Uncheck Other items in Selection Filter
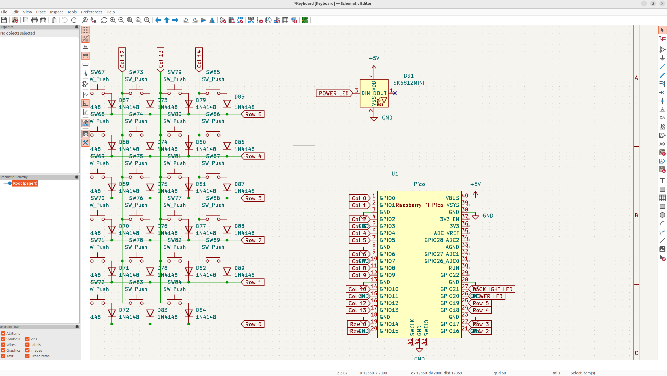Screen dimensions: 667x376 27,356
